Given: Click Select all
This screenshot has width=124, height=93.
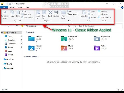Looking at the screenshot, I should [x=102, y=11].
